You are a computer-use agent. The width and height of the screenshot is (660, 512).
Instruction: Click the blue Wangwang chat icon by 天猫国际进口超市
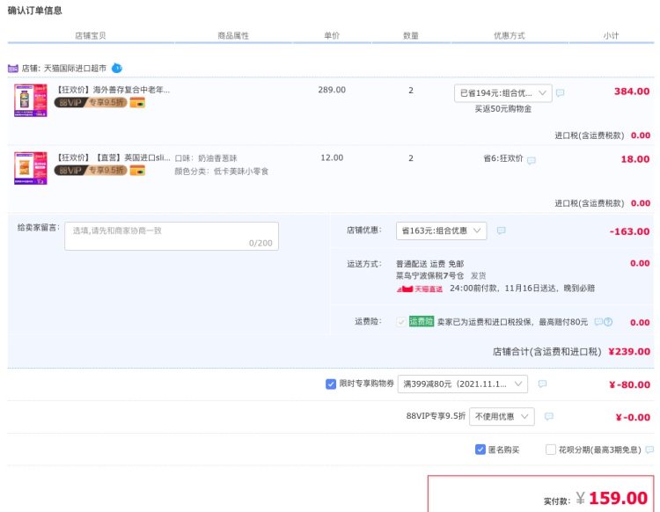tap(116, 68)
